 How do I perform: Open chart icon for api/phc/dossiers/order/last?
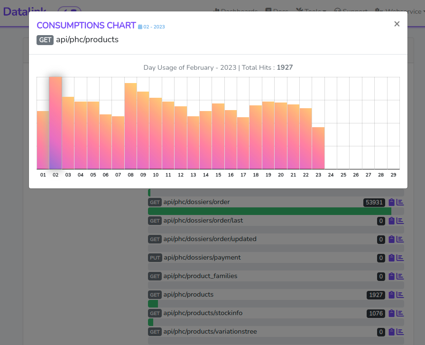[400, 221]
